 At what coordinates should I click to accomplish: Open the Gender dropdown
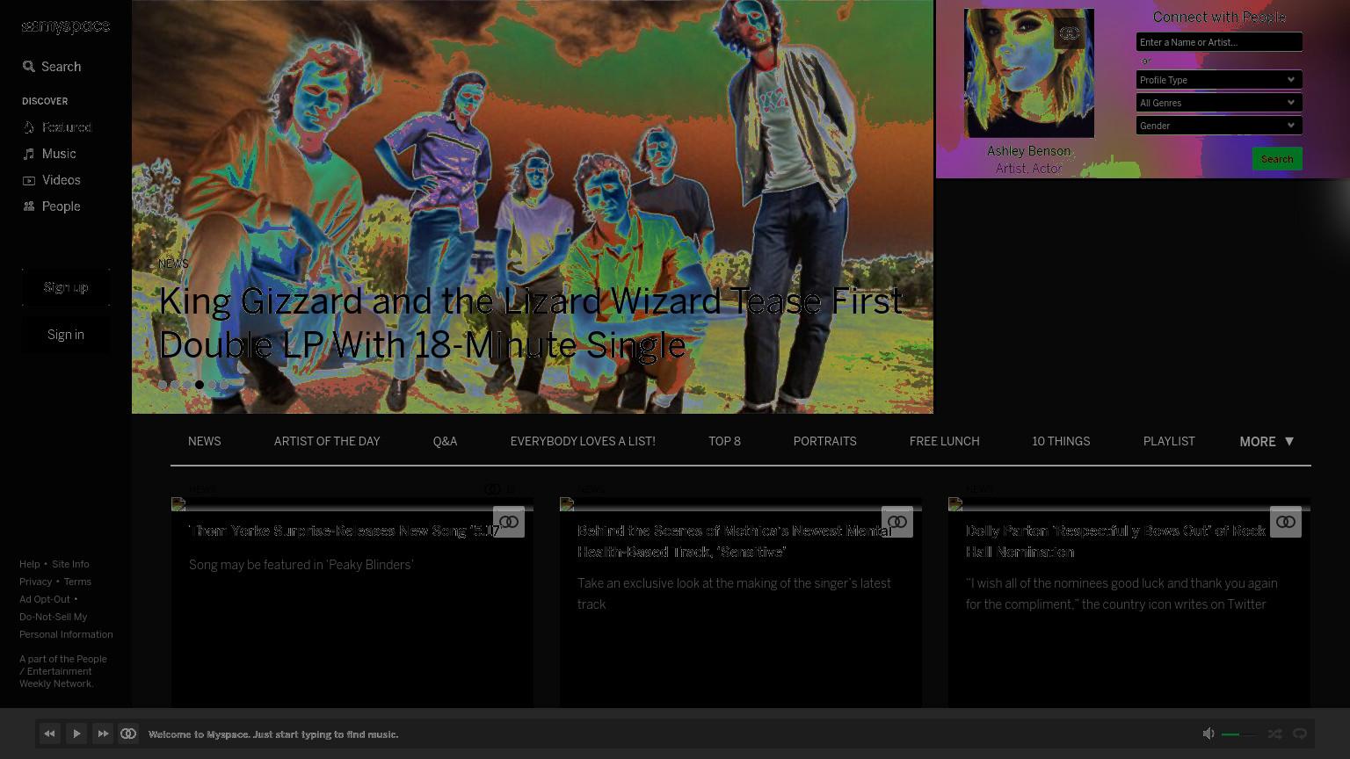point(1219,126)
